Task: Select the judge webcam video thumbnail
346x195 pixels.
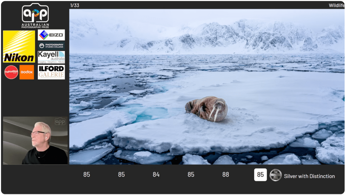Action: [x=35, y=141]
